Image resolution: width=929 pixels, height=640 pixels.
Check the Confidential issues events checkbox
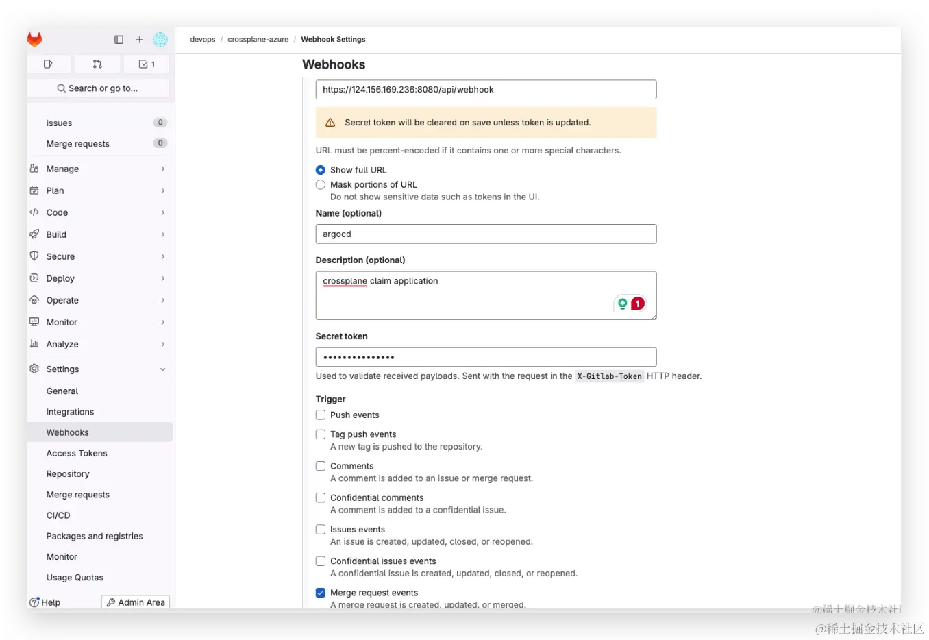click(321, 561)
